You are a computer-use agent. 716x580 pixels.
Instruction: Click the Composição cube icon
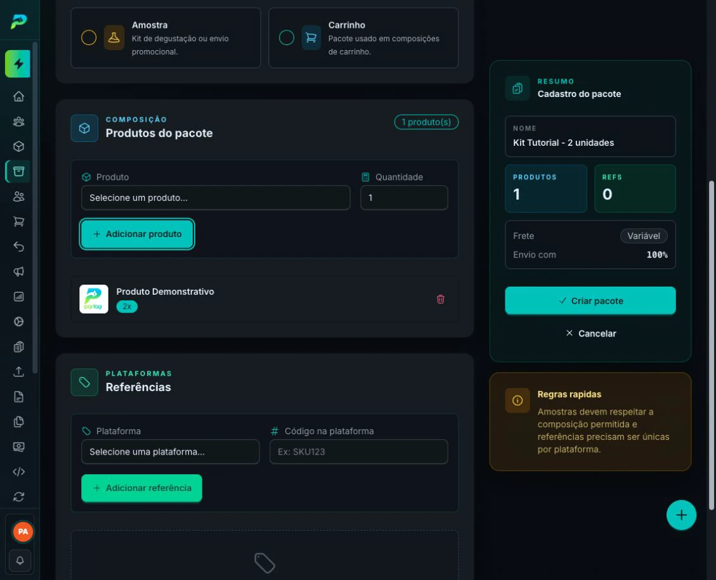coord(84,128)
